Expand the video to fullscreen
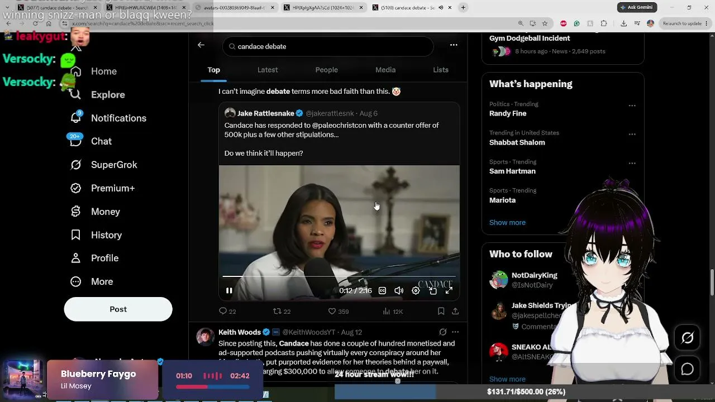 pyautogui.click(x=449, y=291)
